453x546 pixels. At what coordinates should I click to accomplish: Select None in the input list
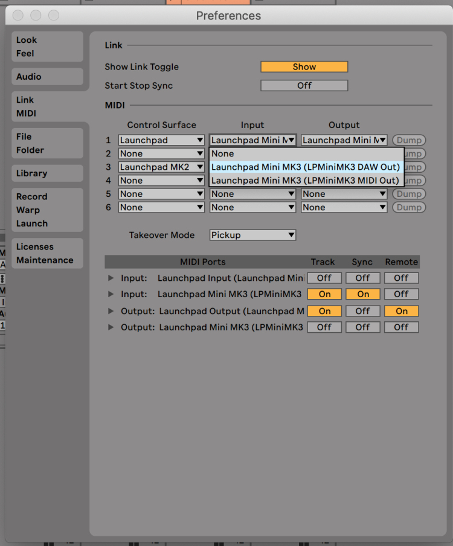306,153
